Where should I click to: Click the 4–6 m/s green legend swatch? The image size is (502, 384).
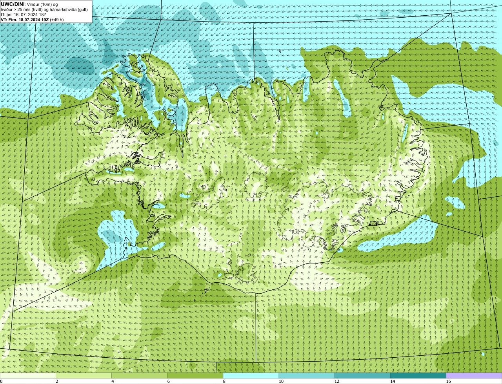pyautogui.click(x=139, y=375)
